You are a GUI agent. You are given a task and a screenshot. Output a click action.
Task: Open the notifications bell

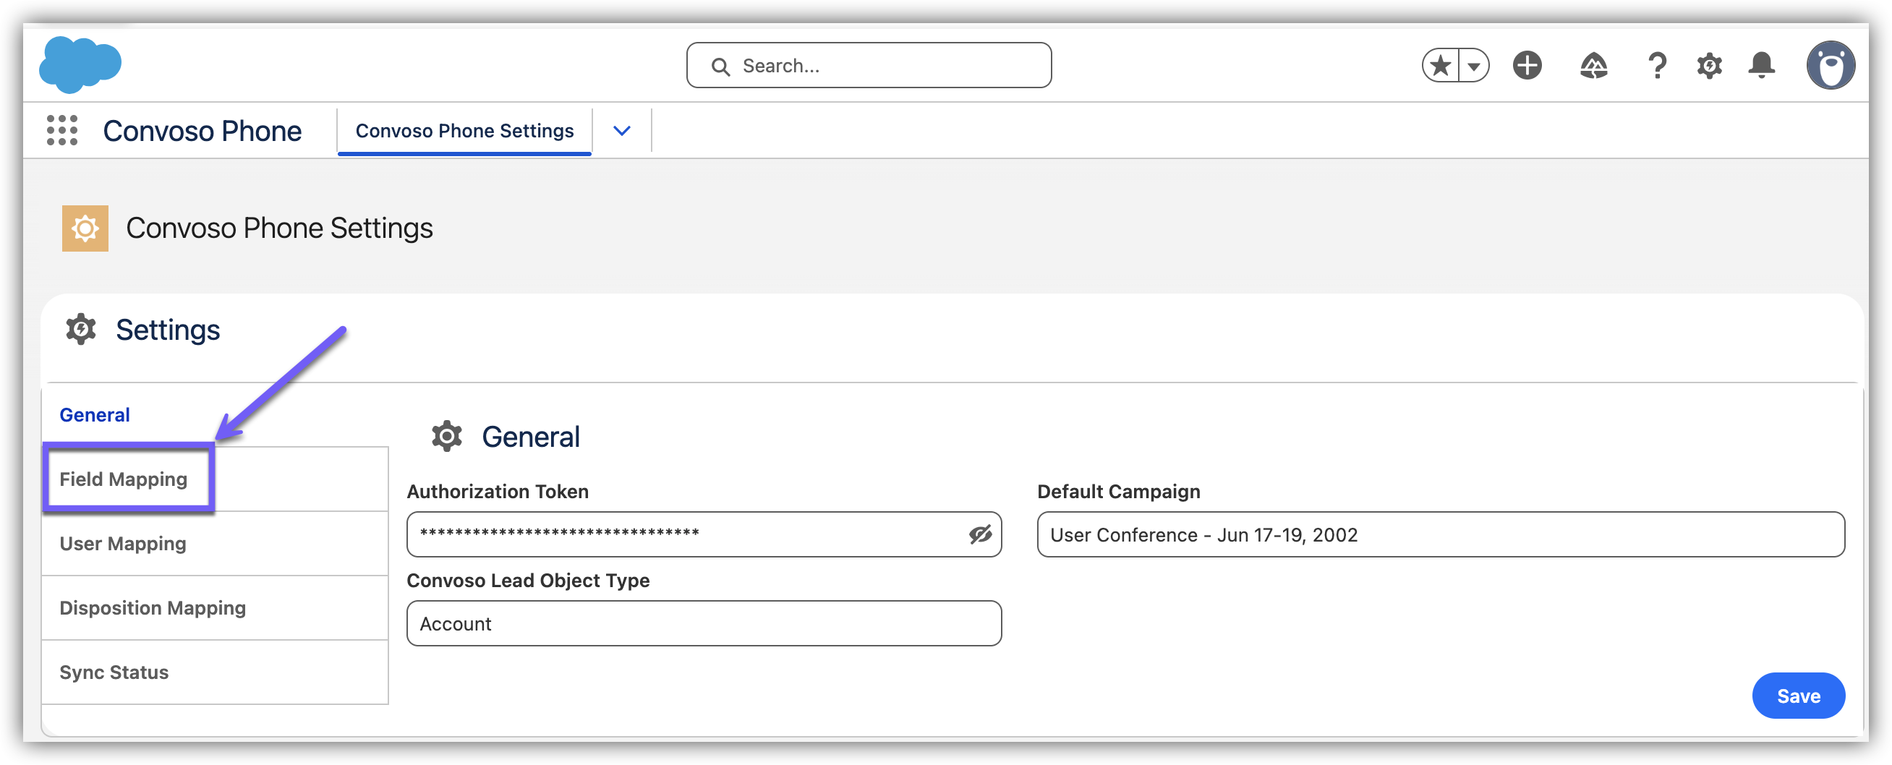coord(1761,66)
